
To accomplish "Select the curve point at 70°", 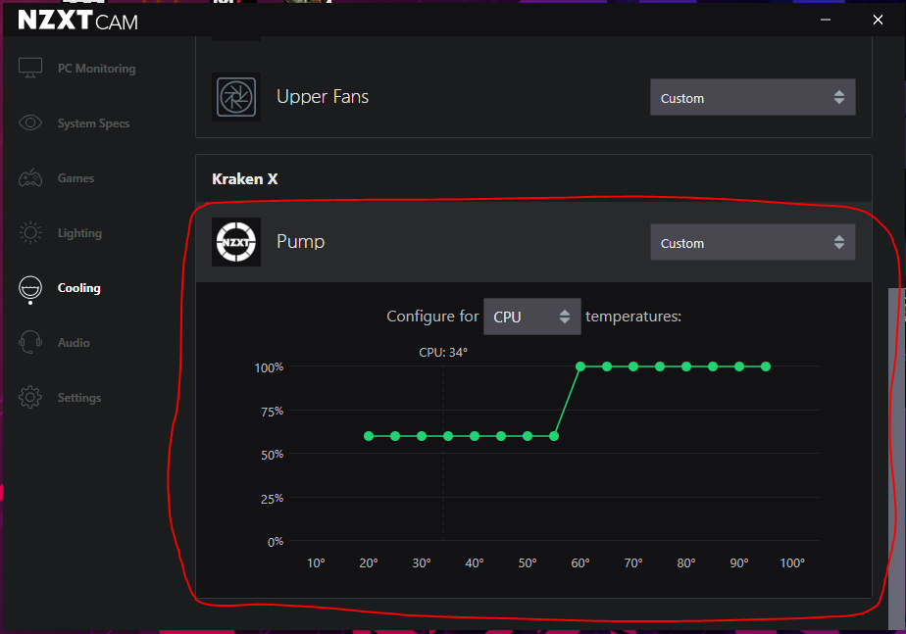I will coord(633,366).
